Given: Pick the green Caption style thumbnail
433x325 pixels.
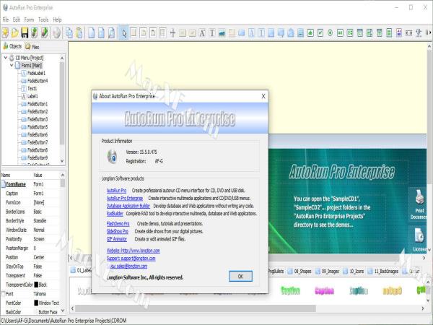Looking at the screenshot, I should point(290,291).
